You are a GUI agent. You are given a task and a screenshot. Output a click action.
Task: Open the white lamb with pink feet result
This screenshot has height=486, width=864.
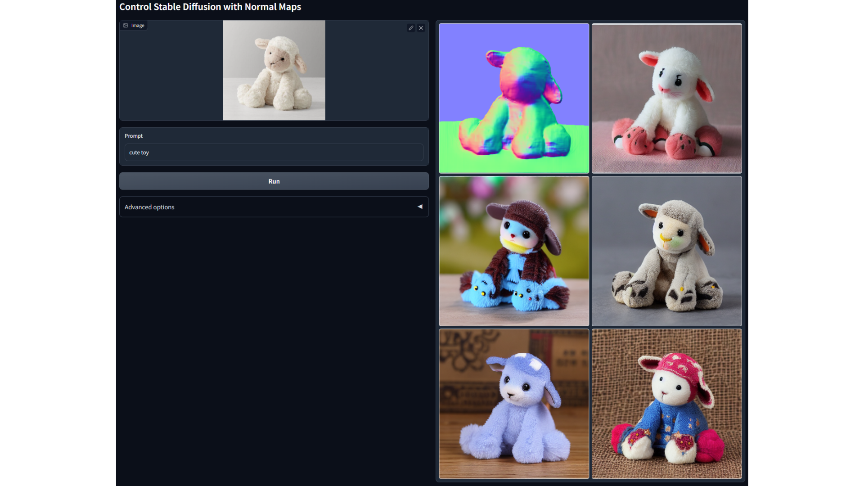(x=666, y=99)
